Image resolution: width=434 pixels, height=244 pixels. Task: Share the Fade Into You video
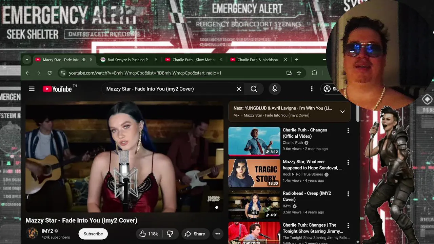click(x=195, y=234)
